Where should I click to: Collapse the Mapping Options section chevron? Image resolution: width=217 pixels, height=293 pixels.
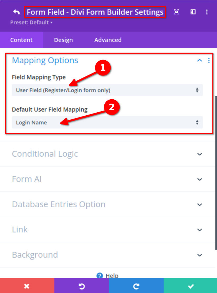point(199,60)
